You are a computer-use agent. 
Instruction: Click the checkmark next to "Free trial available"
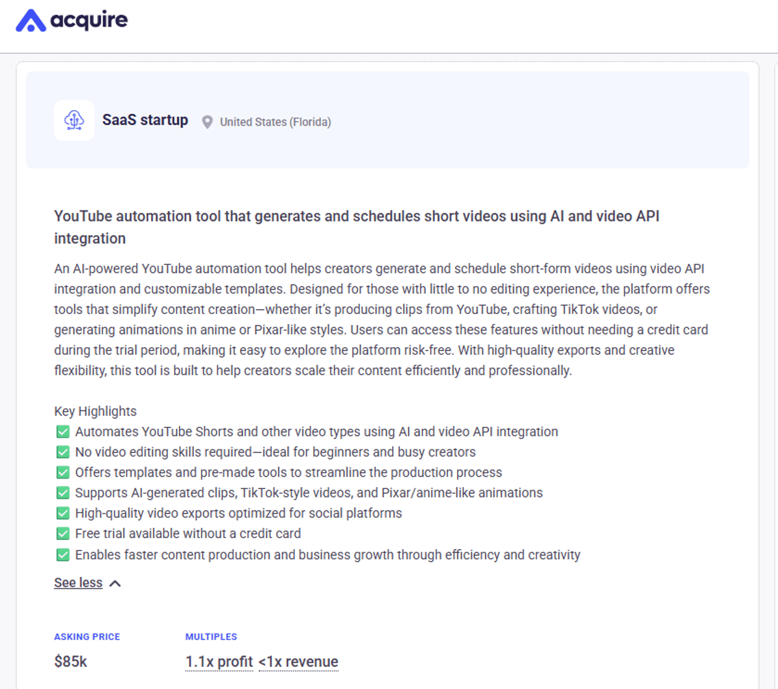coord(62,533)
